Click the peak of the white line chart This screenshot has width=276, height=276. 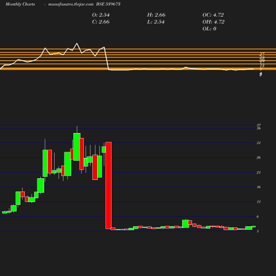[x=77, y=44]
